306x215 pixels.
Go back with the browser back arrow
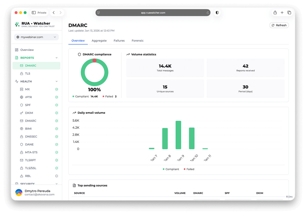54,13
